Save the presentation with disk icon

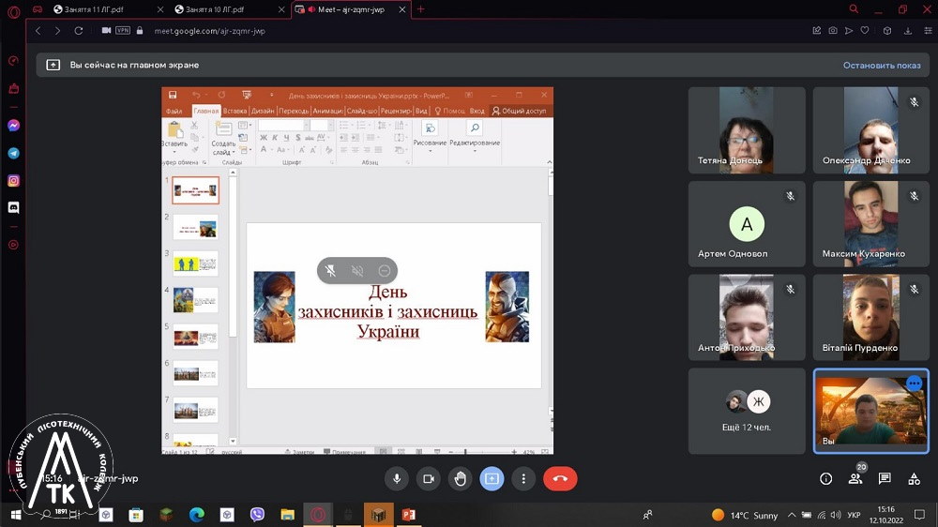click(x=173, y=95)
